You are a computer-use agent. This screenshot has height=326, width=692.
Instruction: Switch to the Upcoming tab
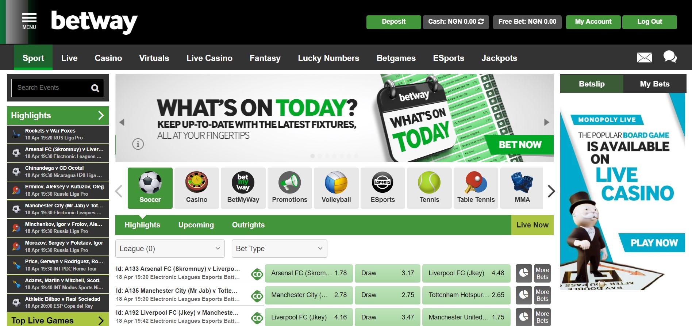(x=196, y=225)
